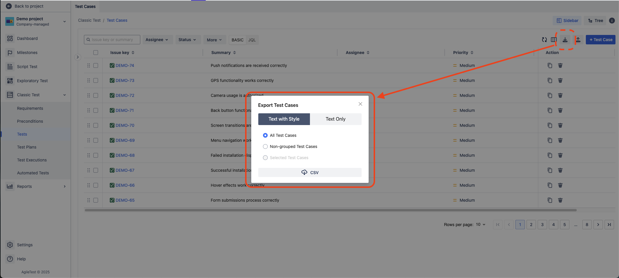Click the horizontal scrollbar under the table
The height and width of the screenshot is (278, 619).
(x=330, y=210)
